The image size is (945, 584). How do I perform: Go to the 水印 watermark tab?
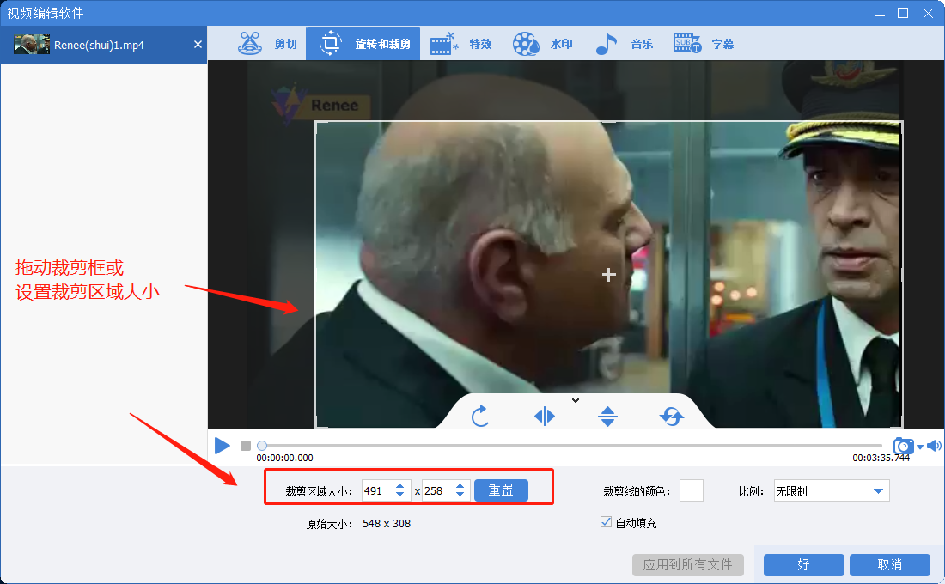[543, 44]
